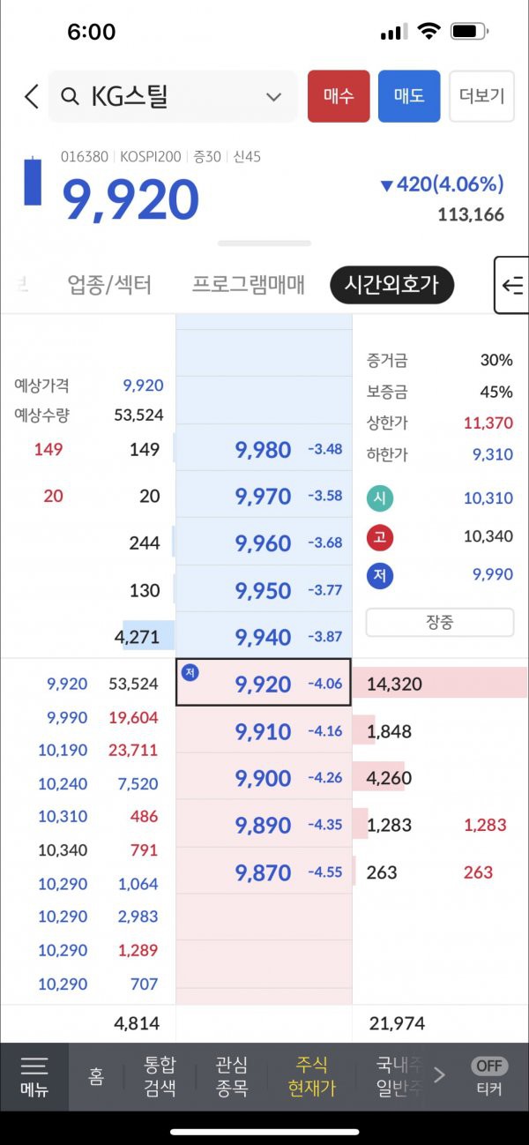Select the 9,920 price row
The width and height of the screenshot is (529, 1145).
[264, 682]
